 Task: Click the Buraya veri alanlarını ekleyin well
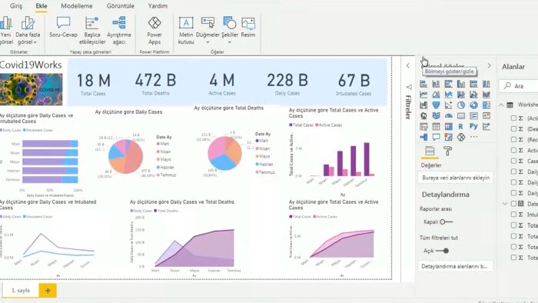pos(456,178)
